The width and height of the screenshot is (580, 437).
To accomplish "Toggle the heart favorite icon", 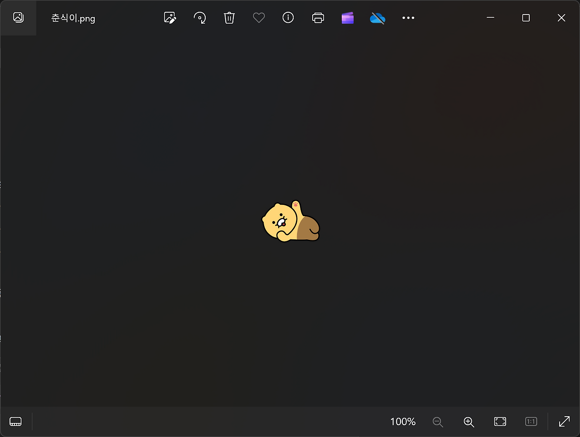I will click(259, 18).
